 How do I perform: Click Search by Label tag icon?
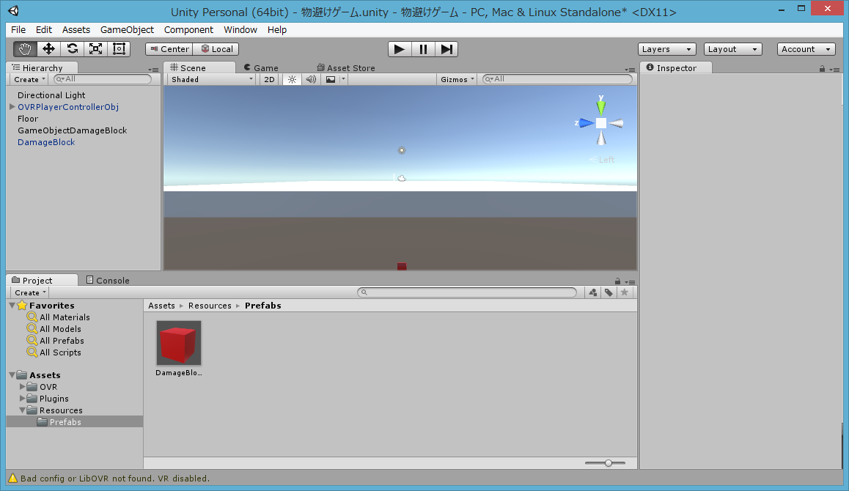tap(609, 292)
